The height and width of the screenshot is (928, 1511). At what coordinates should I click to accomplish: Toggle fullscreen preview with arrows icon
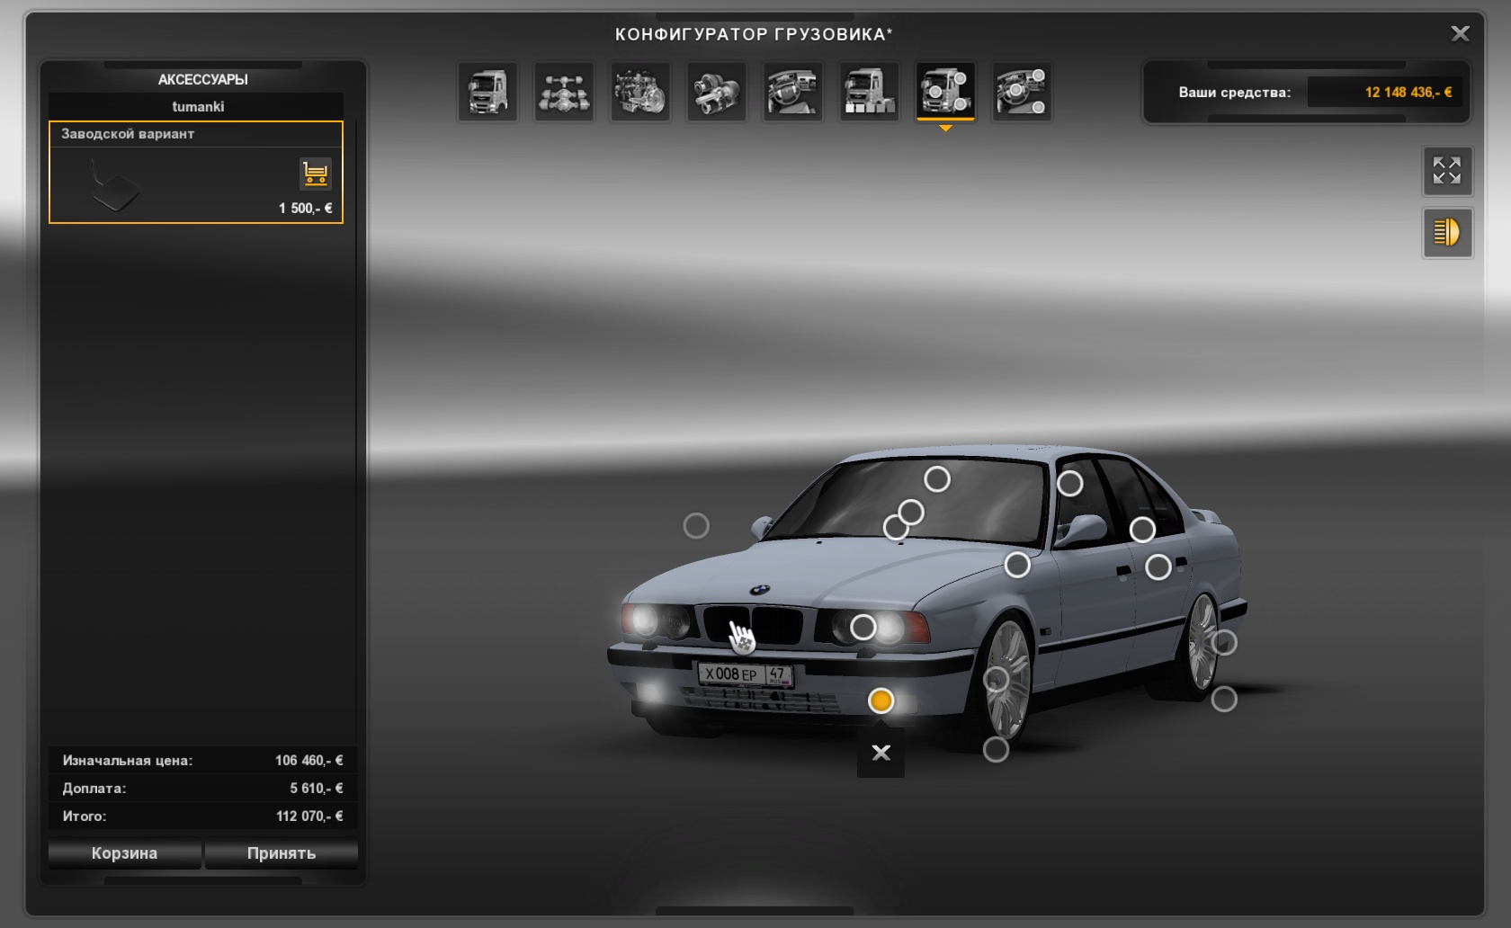coord(1447,171)
